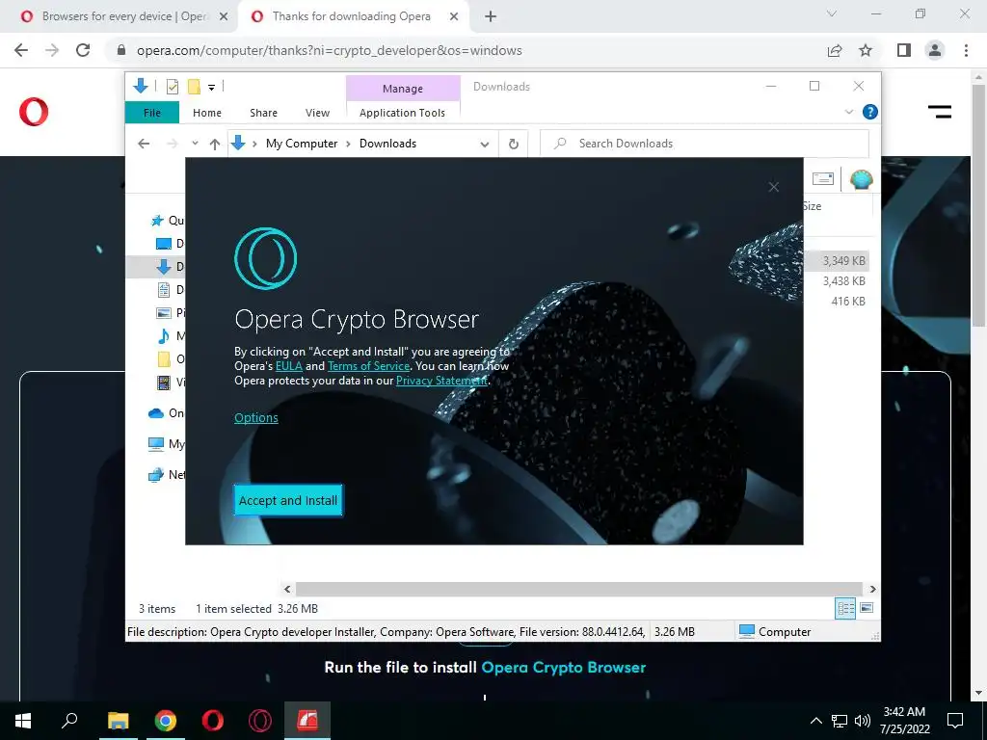Open the Terms of Service link
Screen dimensions: 987x740
coord(369,366)
